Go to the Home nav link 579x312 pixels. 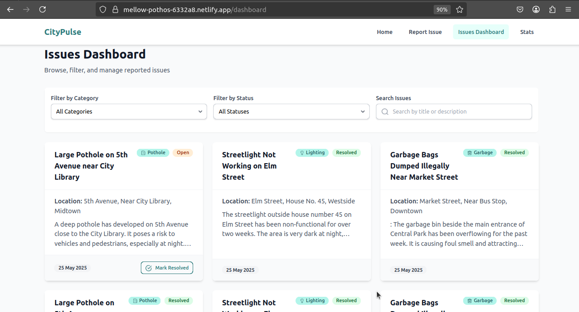pos(385,32)
